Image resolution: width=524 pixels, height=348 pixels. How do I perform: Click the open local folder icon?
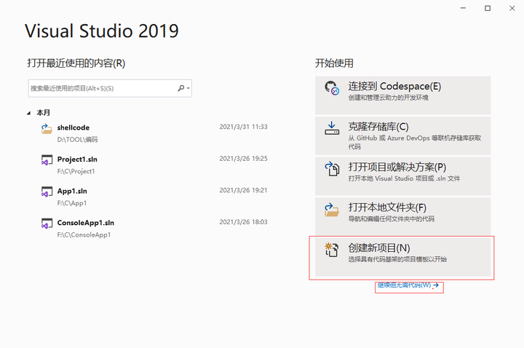[x=332, y=210]
